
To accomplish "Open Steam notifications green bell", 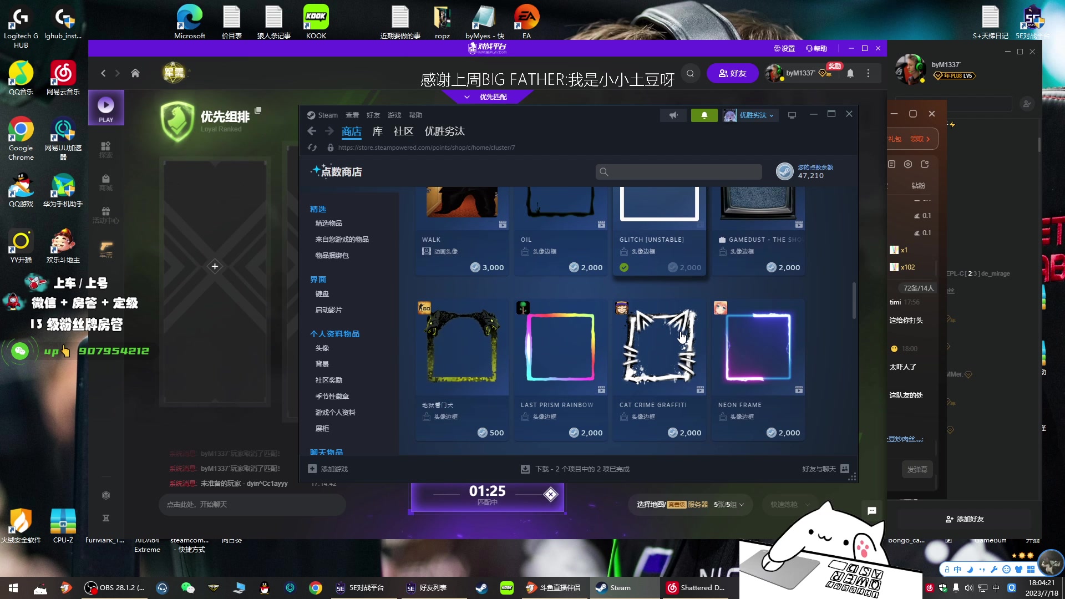I will (x=704, y=115).
